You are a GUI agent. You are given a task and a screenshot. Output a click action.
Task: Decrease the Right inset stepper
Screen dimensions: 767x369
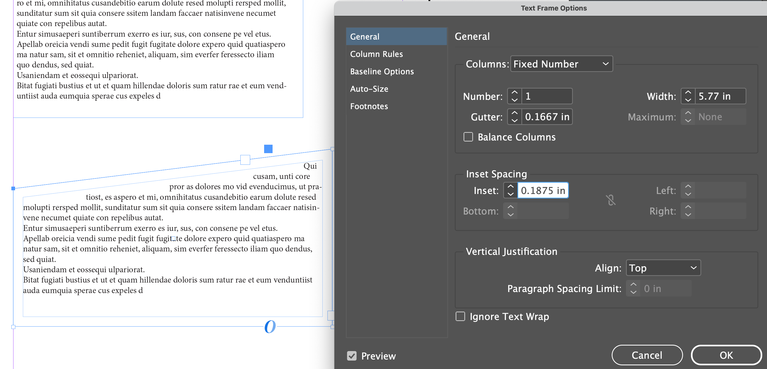tap(688, 215)
